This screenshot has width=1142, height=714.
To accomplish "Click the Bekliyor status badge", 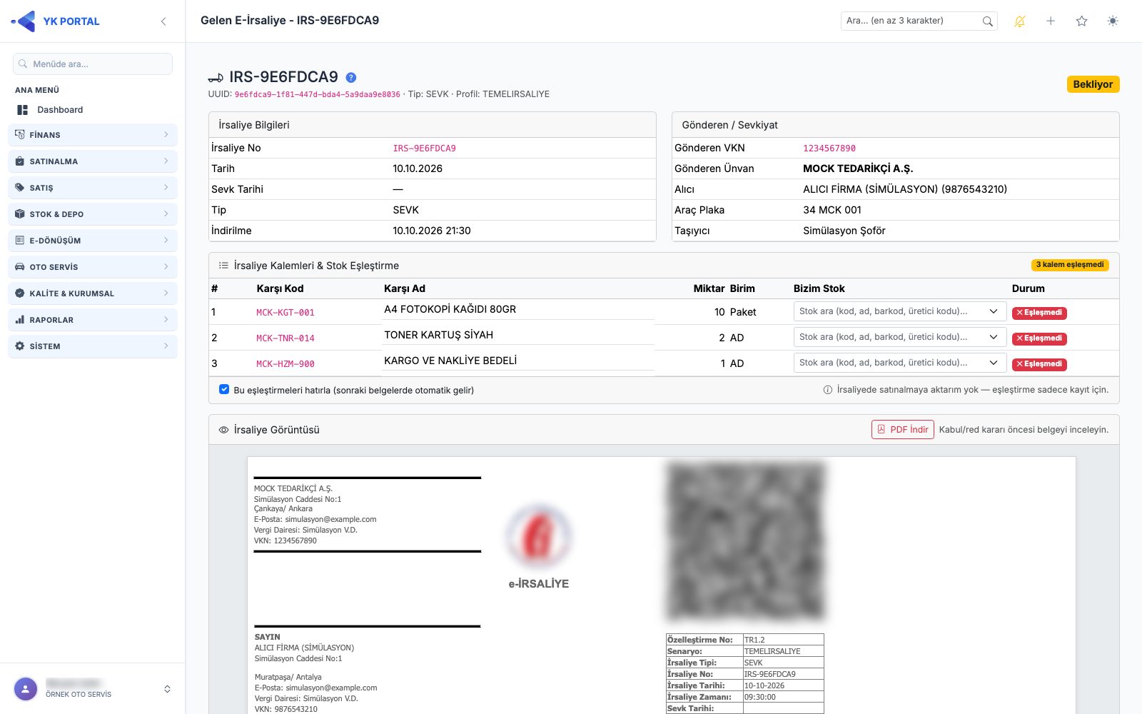I will 1093,84.
